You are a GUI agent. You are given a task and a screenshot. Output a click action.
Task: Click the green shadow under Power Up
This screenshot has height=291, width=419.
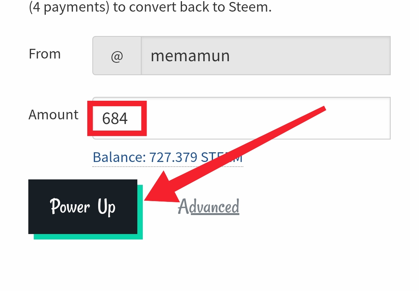pos(88,237)
